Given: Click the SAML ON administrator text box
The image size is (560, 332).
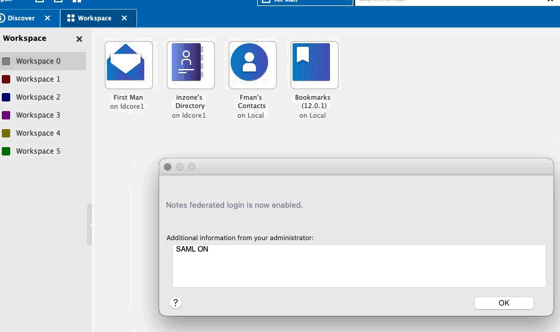Looking at the screenshot, I should (359, 265).
